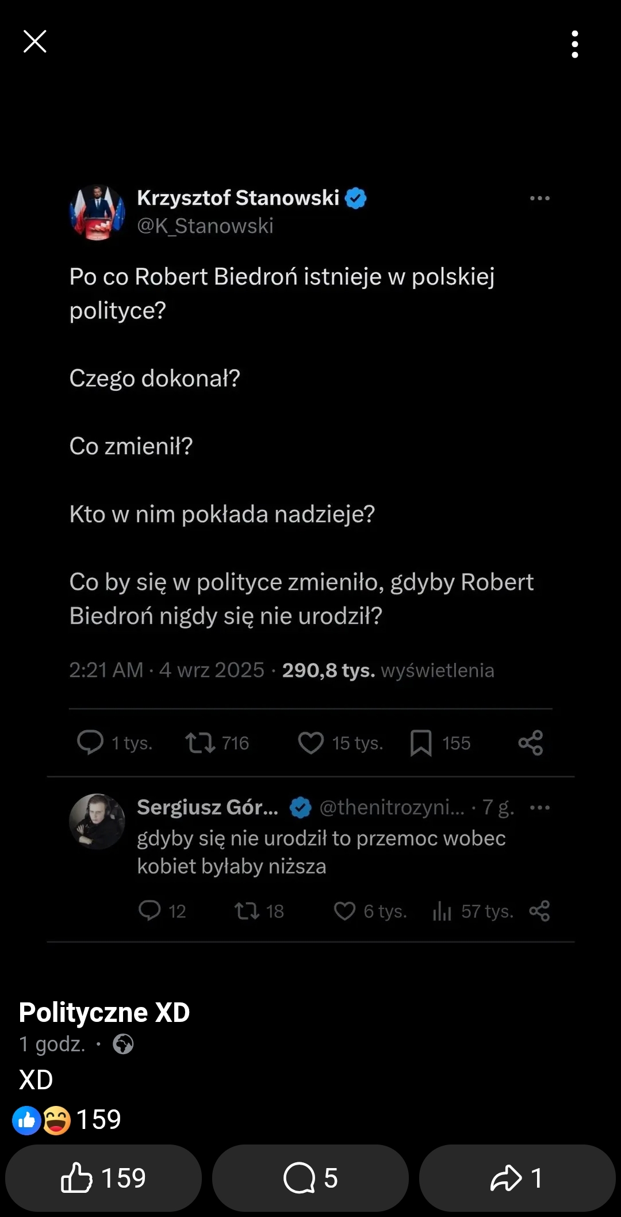Like the tweet with 15 tys. hearts

pos(310,742)
